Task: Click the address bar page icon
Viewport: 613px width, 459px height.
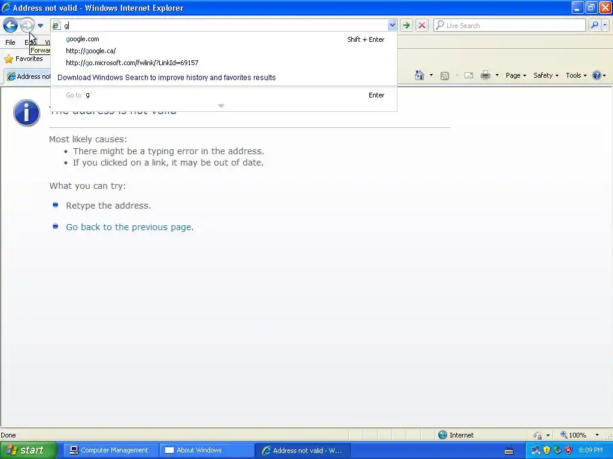Action: [56, 26]
